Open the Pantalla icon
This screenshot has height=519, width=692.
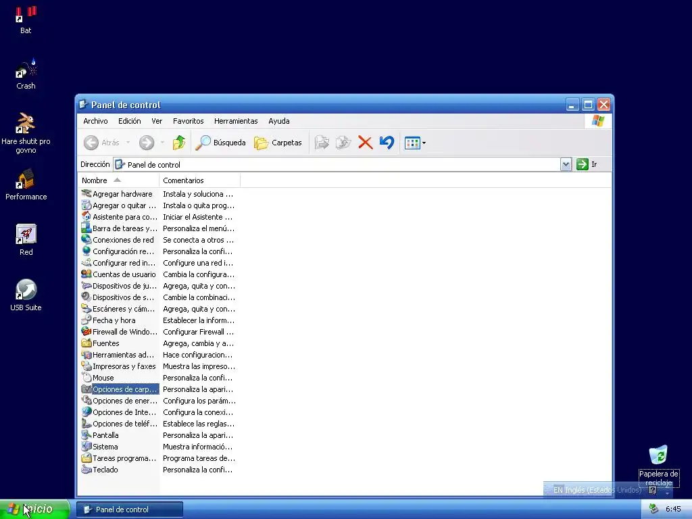coord(86,435)
